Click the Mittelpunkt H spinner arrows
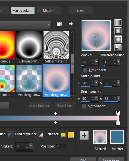 pyautogui.click(x=93, y=83)
